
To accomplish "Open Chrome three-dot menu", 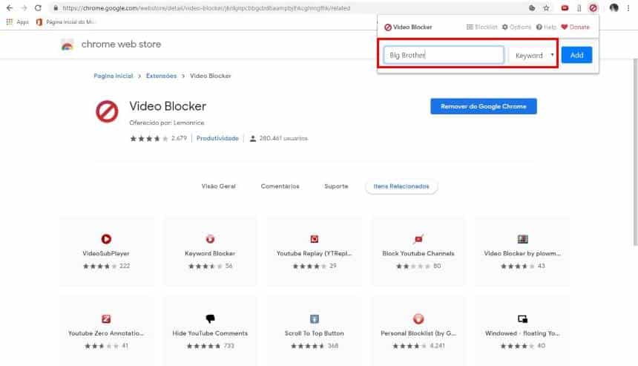I will point(628,7).
